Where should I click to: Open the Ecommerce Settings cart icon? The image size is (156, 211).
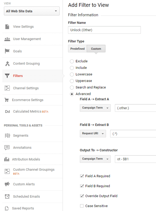tap(7, 100)
